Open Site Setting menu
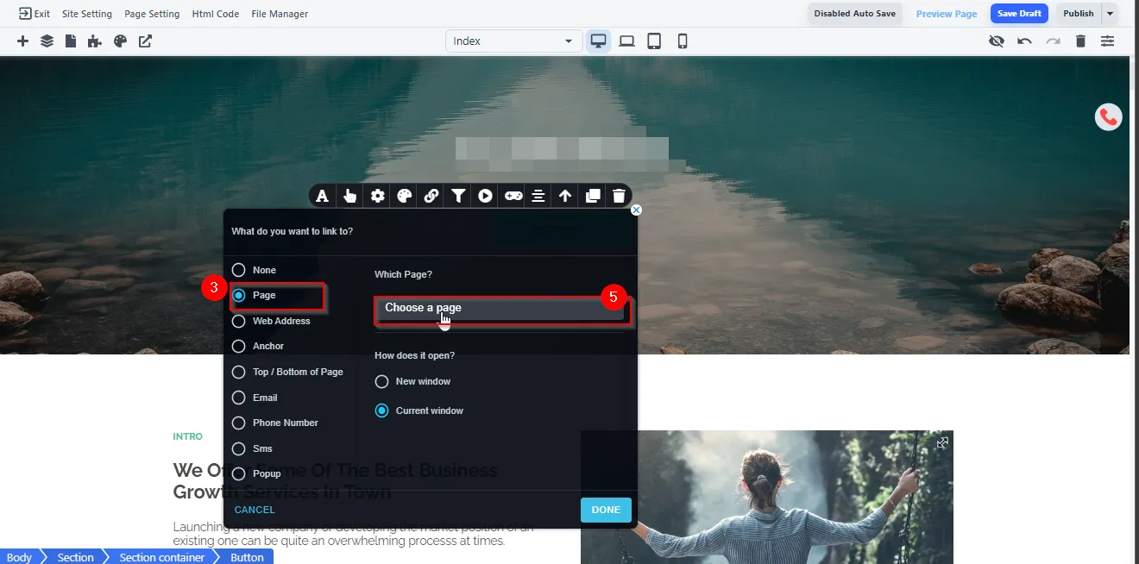Viewport: 1139px width, 564px height. [87, 14]
